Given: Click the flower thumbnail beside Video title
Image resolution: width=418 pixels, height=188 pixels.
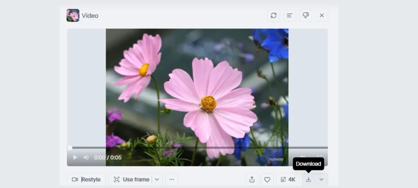Looking at the screenshot, I should [x=73, y=15].
